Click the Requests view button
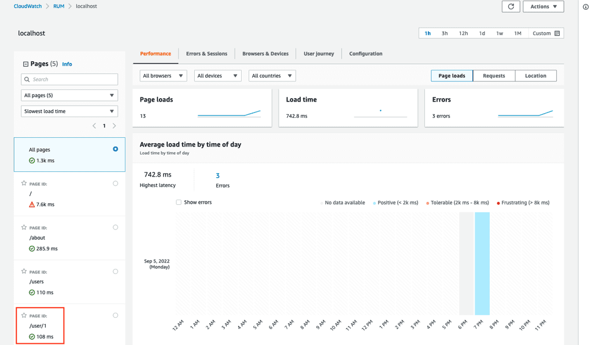592x345 pixels. tap(494, 76)
